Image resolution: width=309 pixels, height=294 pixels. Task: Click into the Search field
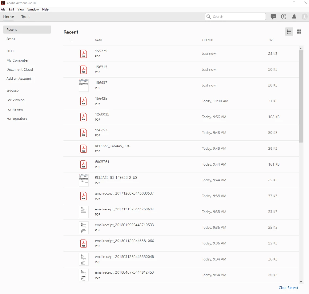(x=235, y=17)
